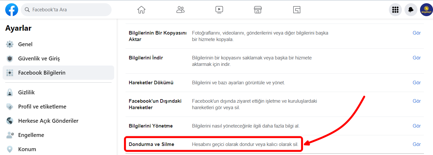Click Gör for Bilgilerinin Bir Kopyasını Aktar
The height and width of the screenshot is (155, 433).
[x=416, y=33]
